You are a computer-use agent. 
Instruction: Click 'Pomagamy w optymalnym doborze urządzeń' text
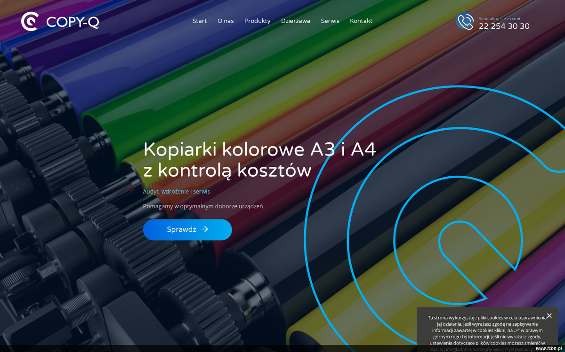[203, 206]
